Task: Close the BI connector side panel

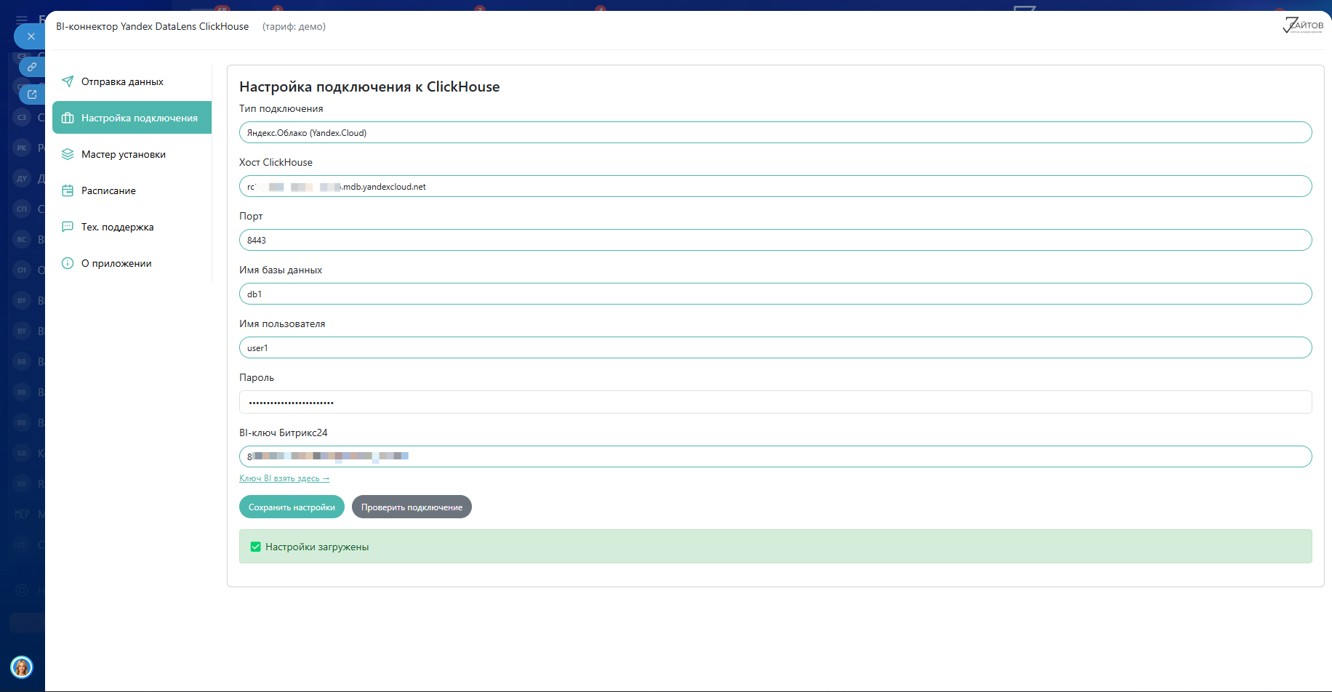Action: point(31,36)
